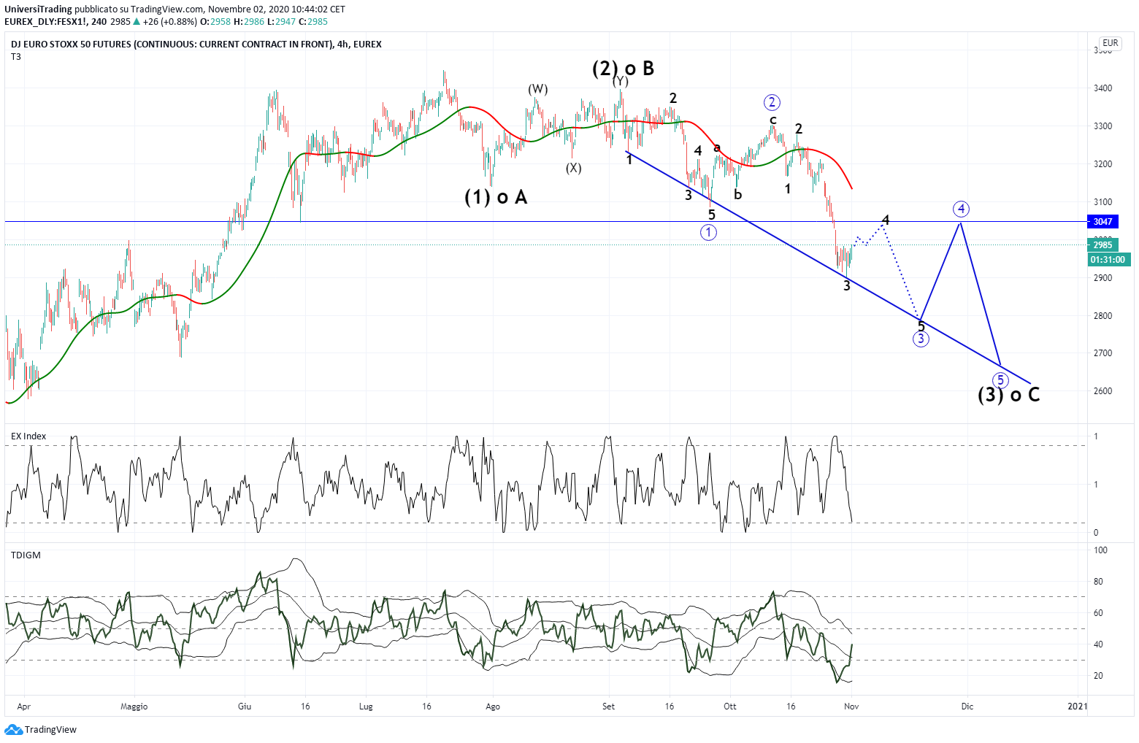Click the 80 level on TDIGM axis
The width and height of the screenshot is (1139, 743).
1098,582
